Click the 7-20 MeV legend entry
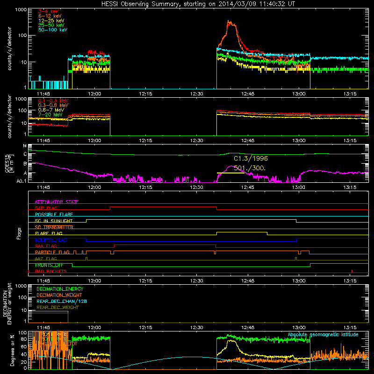 (x=50, y=115)
